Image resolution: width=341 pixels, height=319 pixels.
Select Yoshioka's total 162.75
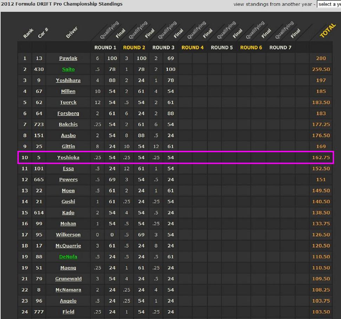coord(321,158)
